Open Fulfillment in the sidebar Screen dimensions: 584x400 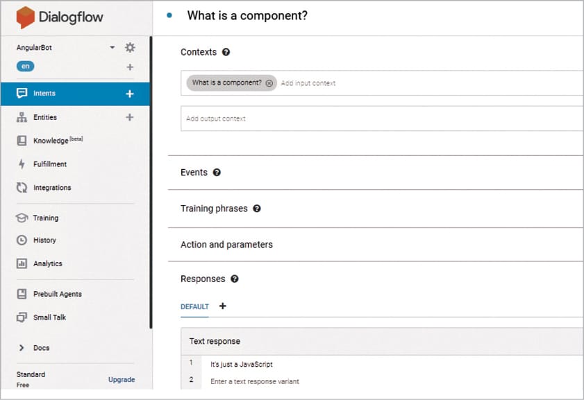tap(50, 164)
